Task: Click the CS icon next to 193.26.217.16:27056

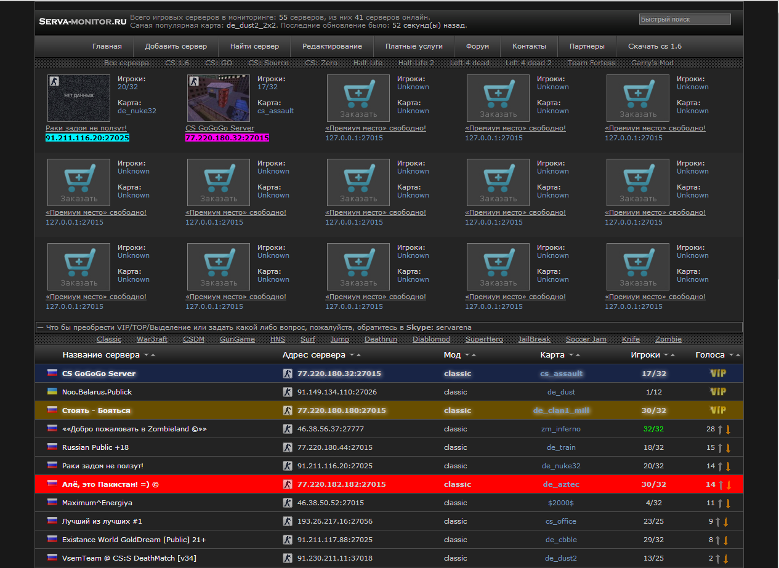Action: pyautogui.click(x=287, y=521)
